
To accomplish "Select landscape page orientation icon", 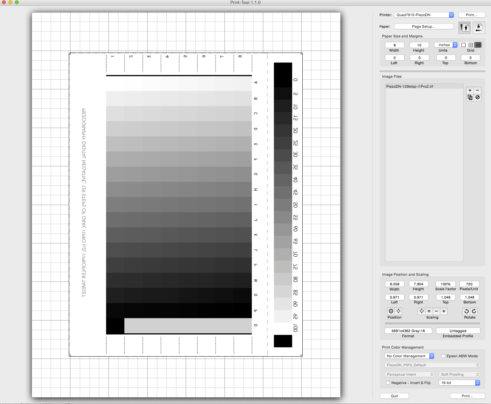I will point(479,28).
